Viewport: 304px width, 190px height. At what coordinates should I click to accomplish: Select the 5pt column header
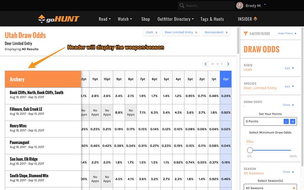tap(166, 79)
